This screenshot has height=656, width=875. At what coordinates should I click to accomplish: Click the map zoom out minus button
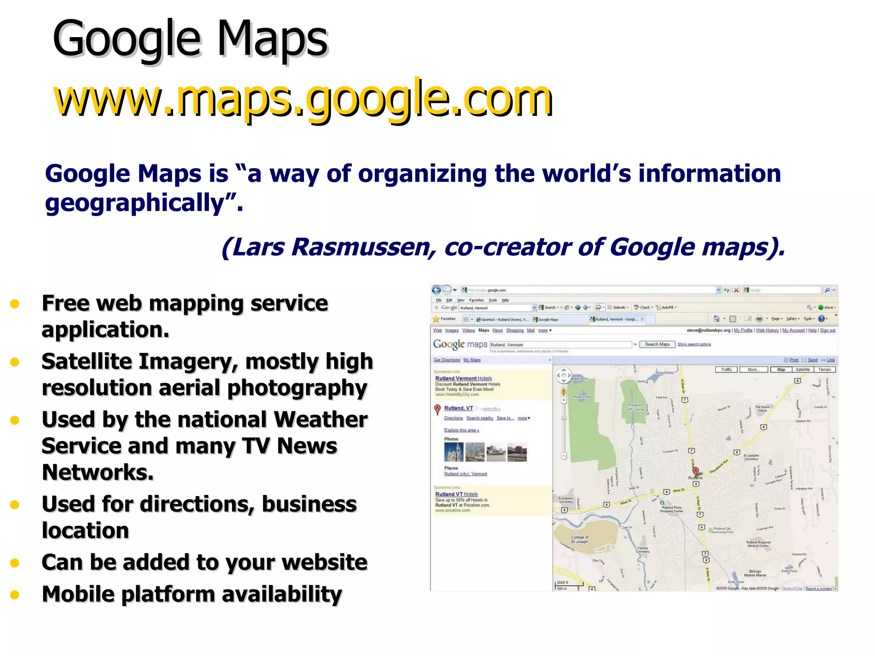(x=564, y=456)
